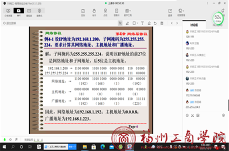The width and height of the screenshot is (229, 151).
Task: Open the emoji picker in chat
Action: click(x=187, y=115)
